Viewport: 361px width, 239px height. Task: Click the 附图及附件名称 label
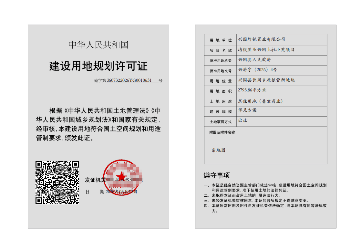pos(222,132)
